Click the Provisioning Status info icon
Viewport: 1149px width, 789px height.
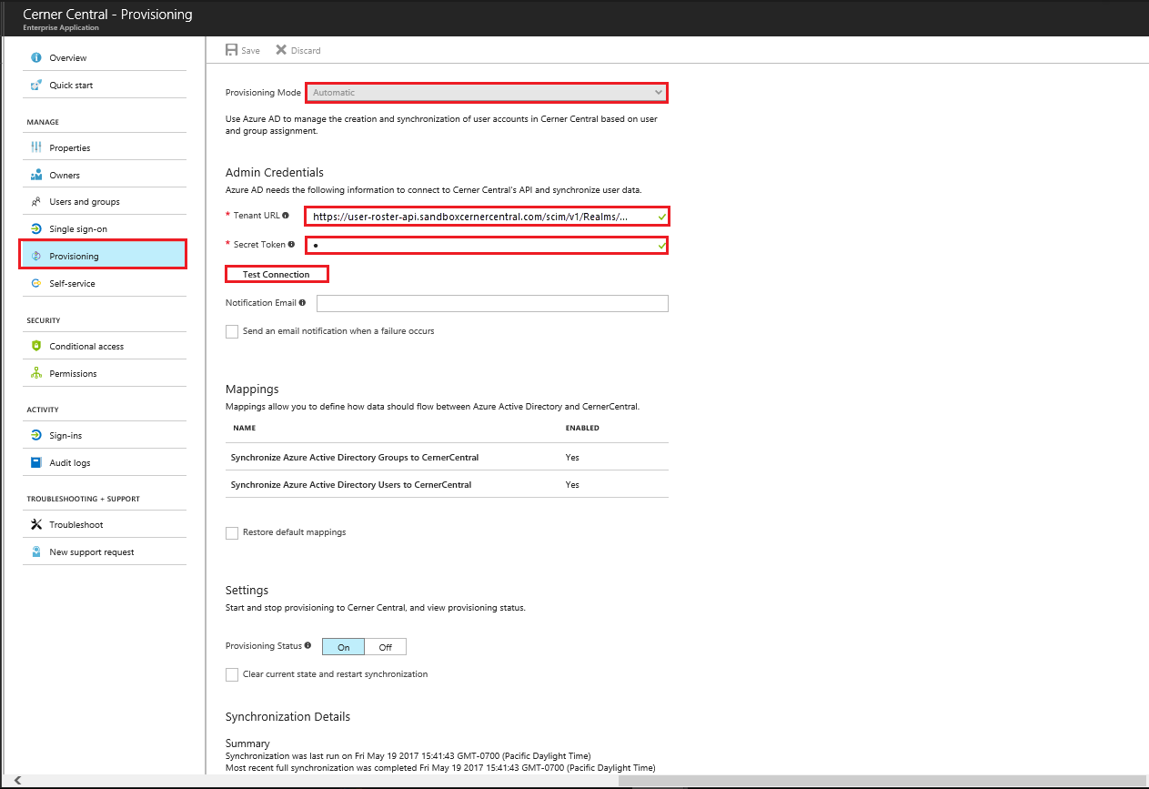[x=308, y=645]
